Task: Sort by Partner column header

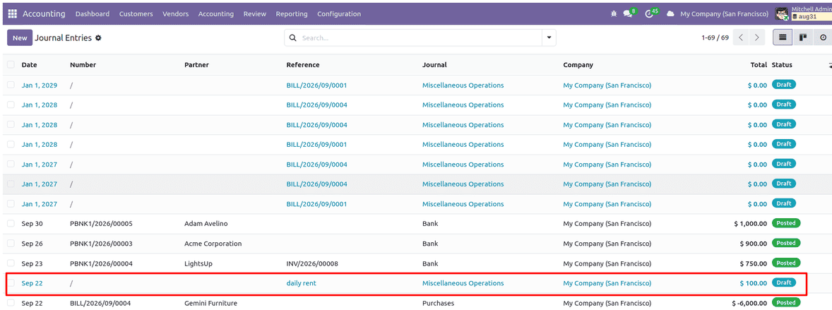Action: pyautogui.click(x=196, y=65)
